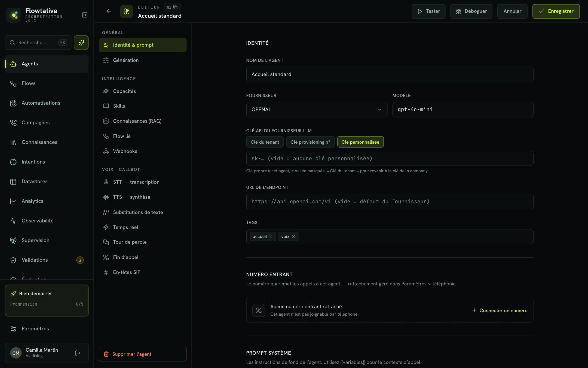Open the Fin d'appel section
Image resolution: width=588 pixels, height=368 pixels.
click(143, 257)
